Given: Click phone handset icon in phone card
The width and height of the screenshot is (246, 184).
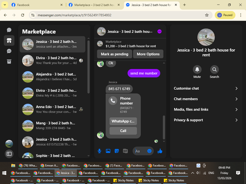Looking at the screenshot, I should click(x=113, y=101).
